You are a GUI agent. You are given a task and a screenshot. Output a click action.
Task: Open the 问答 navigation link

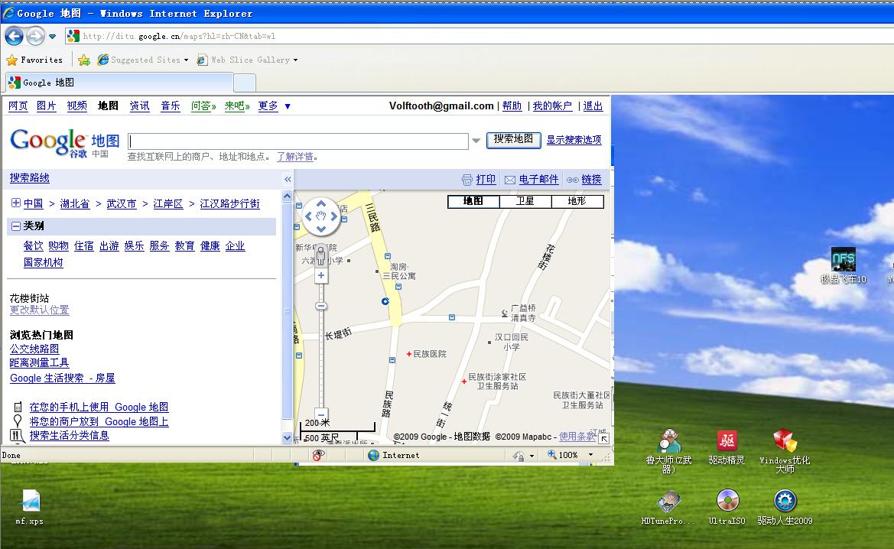[203, 106]
